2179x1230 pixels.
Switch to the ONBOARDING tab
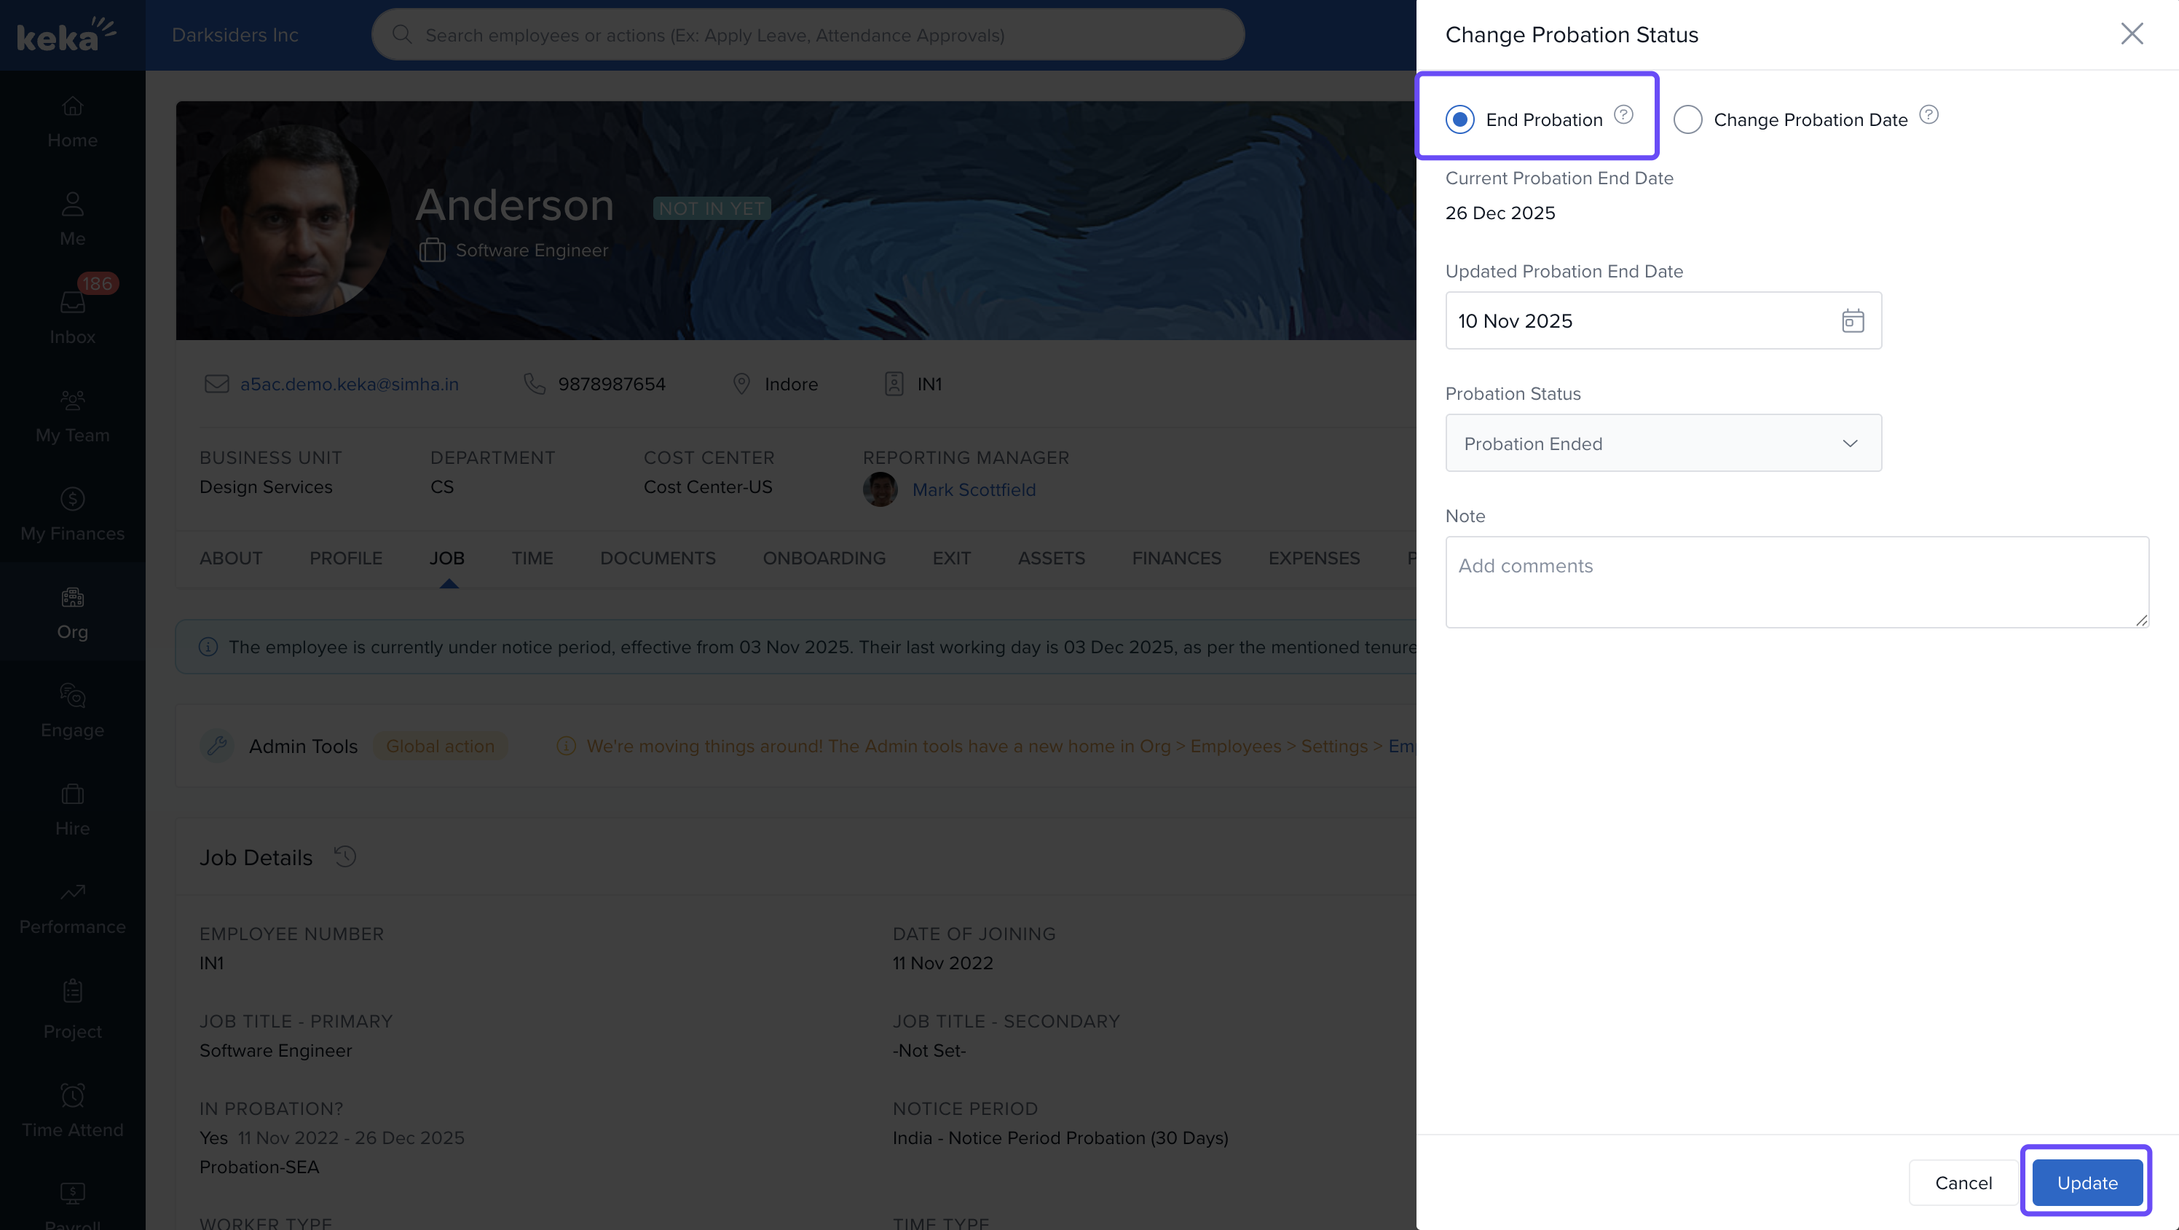[823, 559]
